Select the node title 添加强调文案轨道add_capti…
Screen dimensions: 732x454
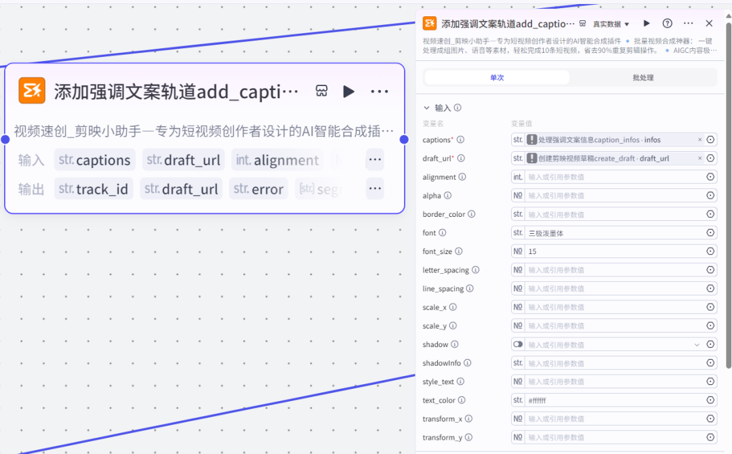point(176,91)
